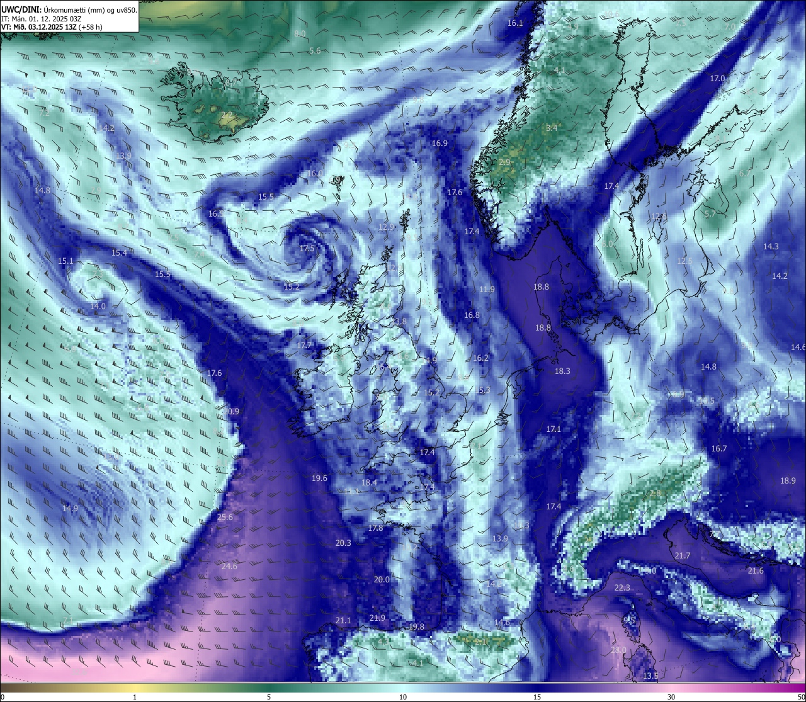Click the '21.9' value on the map
The width and height of the screenshot is (806, 702).
click(377, 618)
